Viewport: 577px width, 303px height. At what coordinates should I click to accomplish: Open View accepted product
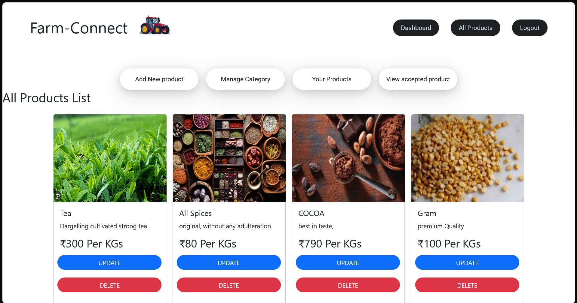[418, 79]
